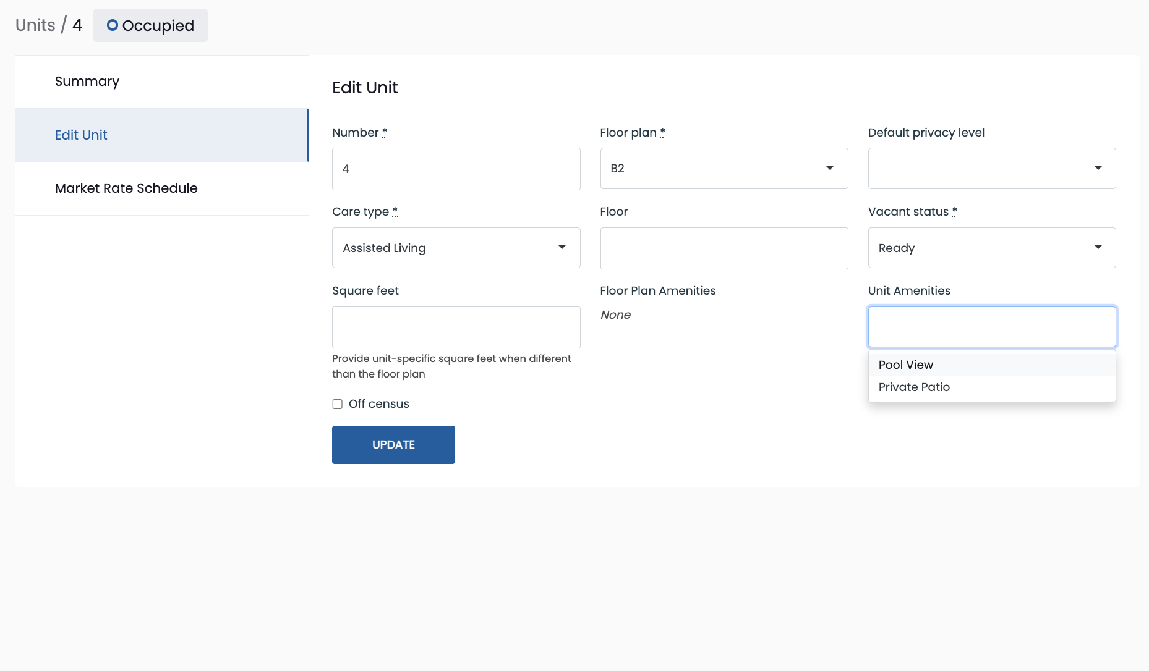
Task: Click the blue circle Occupied status icon
Action: click(113, 25)
